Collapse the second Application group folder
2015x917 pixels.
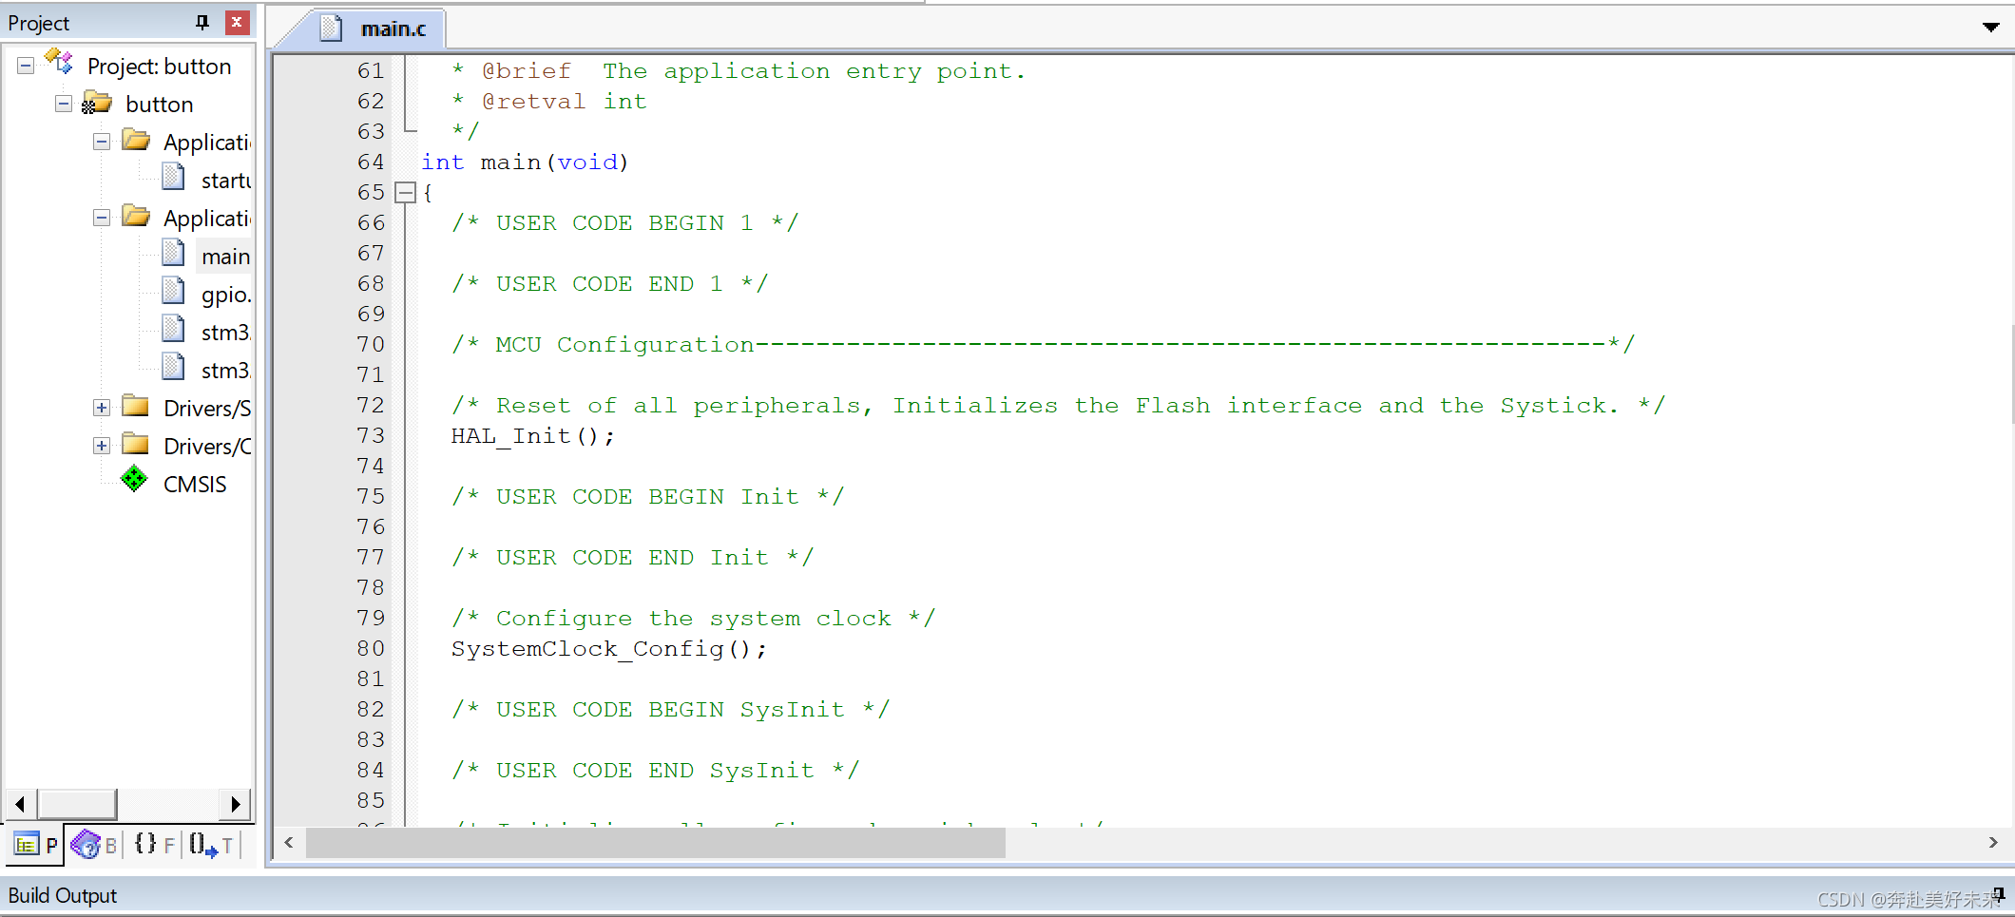(102, 218)
